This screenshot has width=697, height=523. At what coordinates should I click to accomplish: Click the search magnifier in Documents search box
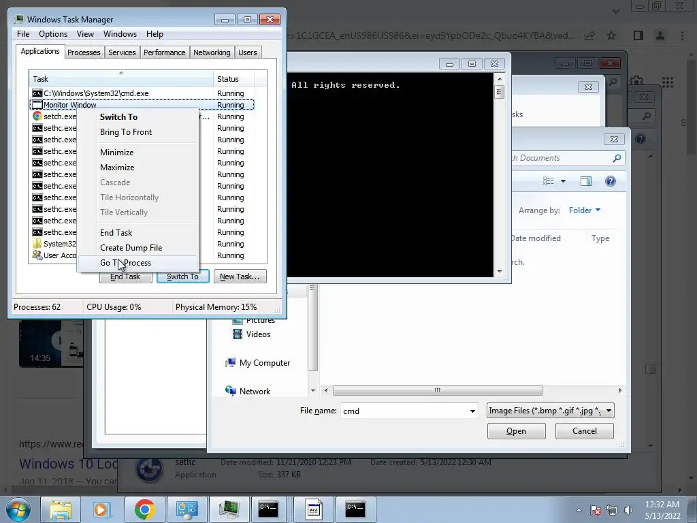(617, 158)
